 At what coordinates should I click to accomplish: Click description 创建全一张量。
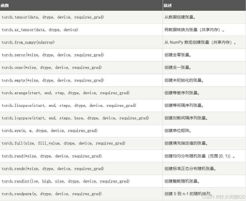click(x=178, y=67)
